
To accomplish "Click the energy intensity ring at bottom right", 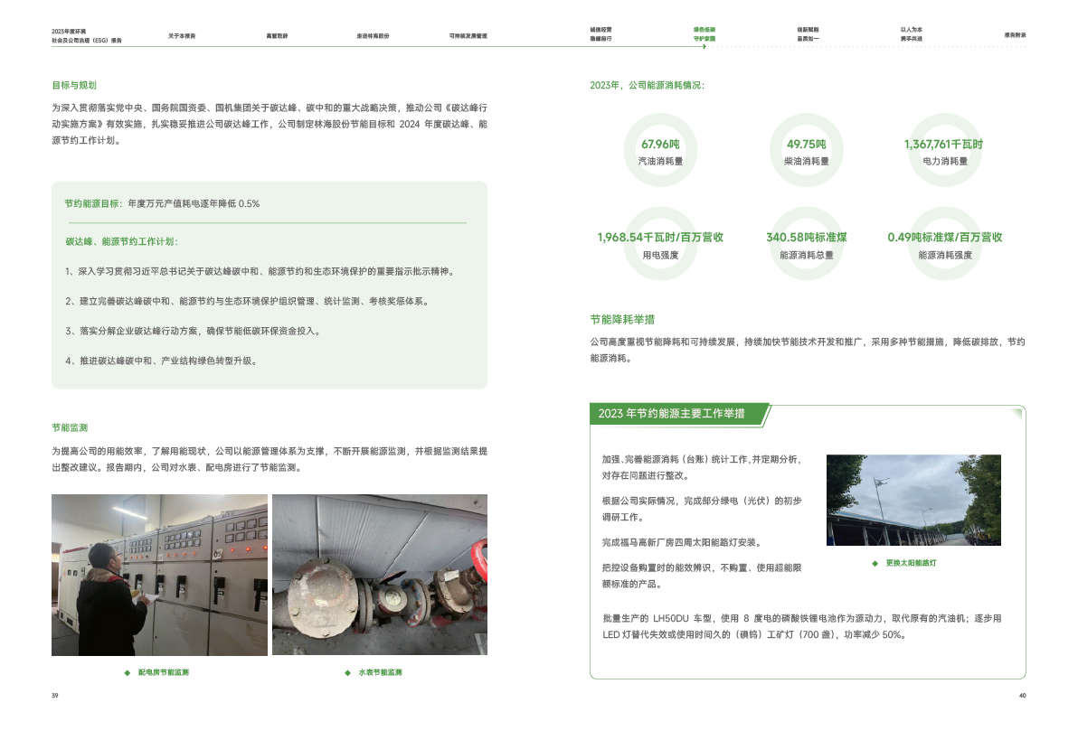I will tap(944, 244).
